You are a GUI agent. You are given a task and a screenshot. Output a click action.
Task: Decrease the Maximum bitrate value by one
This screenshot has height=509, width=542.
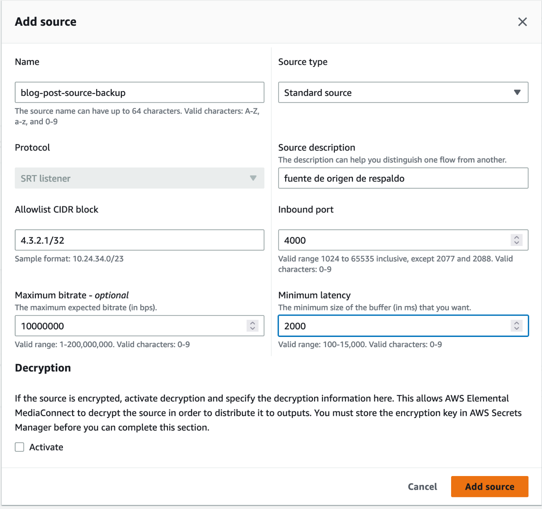click(253, 328)
